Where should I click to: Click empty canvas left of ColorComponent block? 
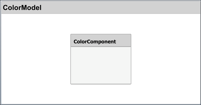[36, 59]
